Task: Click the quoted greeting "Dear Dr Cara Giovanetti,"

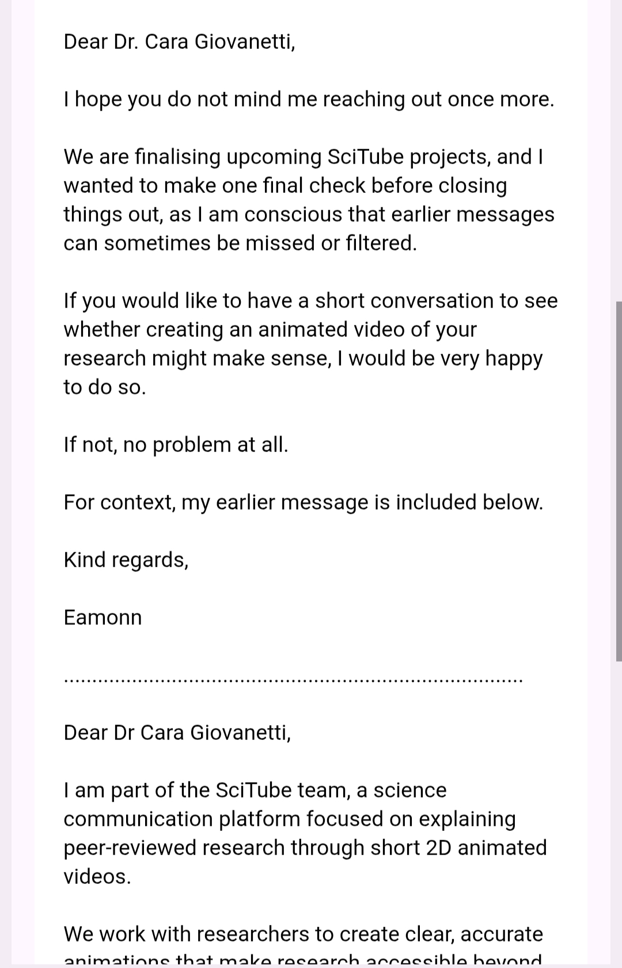Action: pos(177,733)
